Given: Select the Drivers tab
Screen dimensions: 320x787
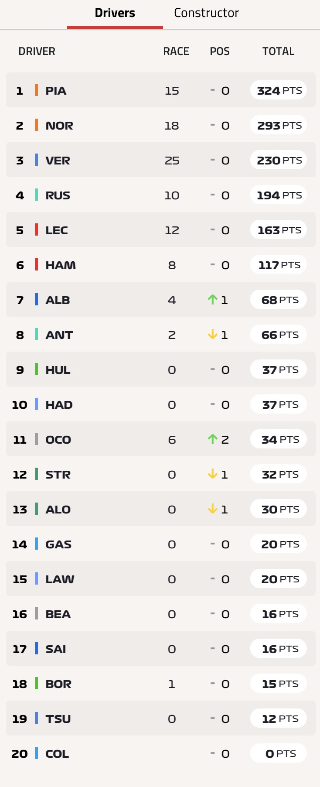Looking at the screenshot, I should (115, 13).
